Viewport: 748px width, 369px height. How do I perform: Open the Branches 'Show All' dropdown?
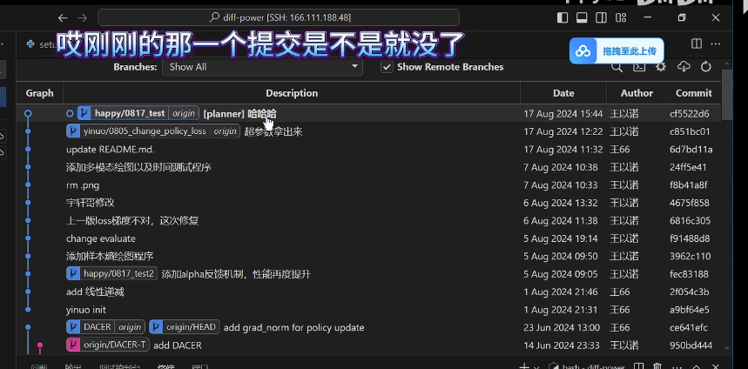coord(262,67)
